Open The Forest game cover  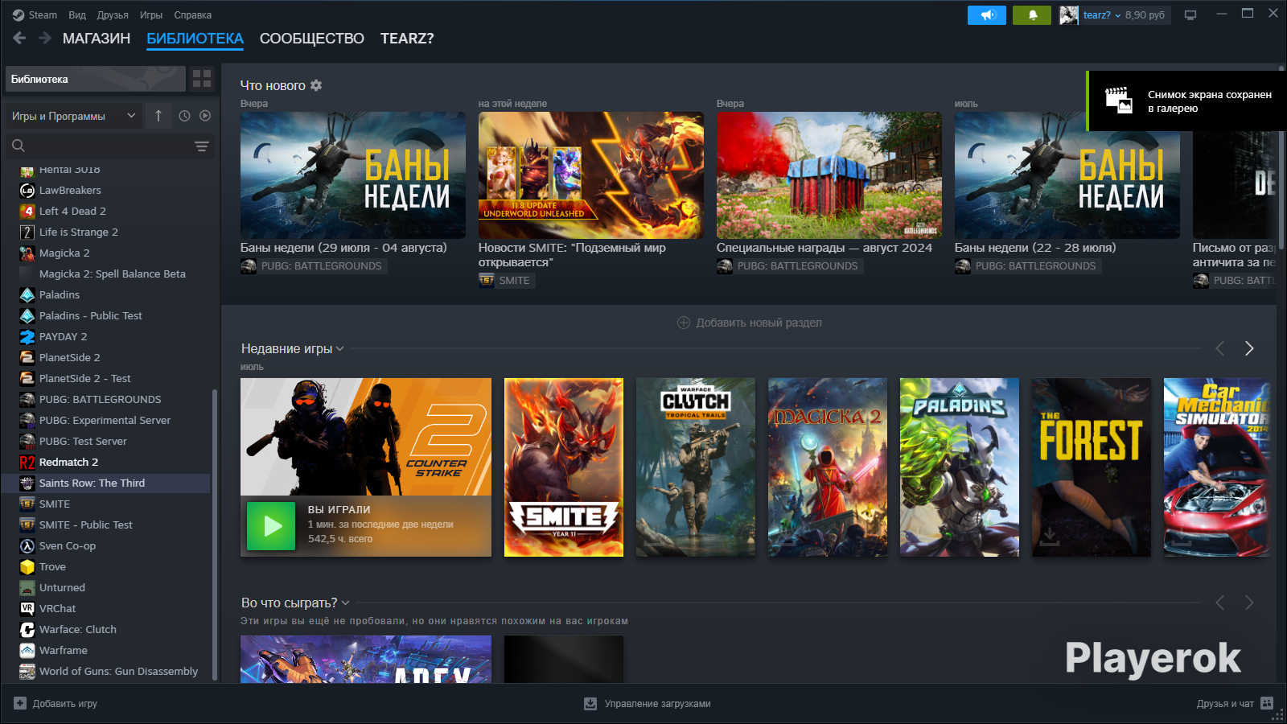click(1092, 467)
